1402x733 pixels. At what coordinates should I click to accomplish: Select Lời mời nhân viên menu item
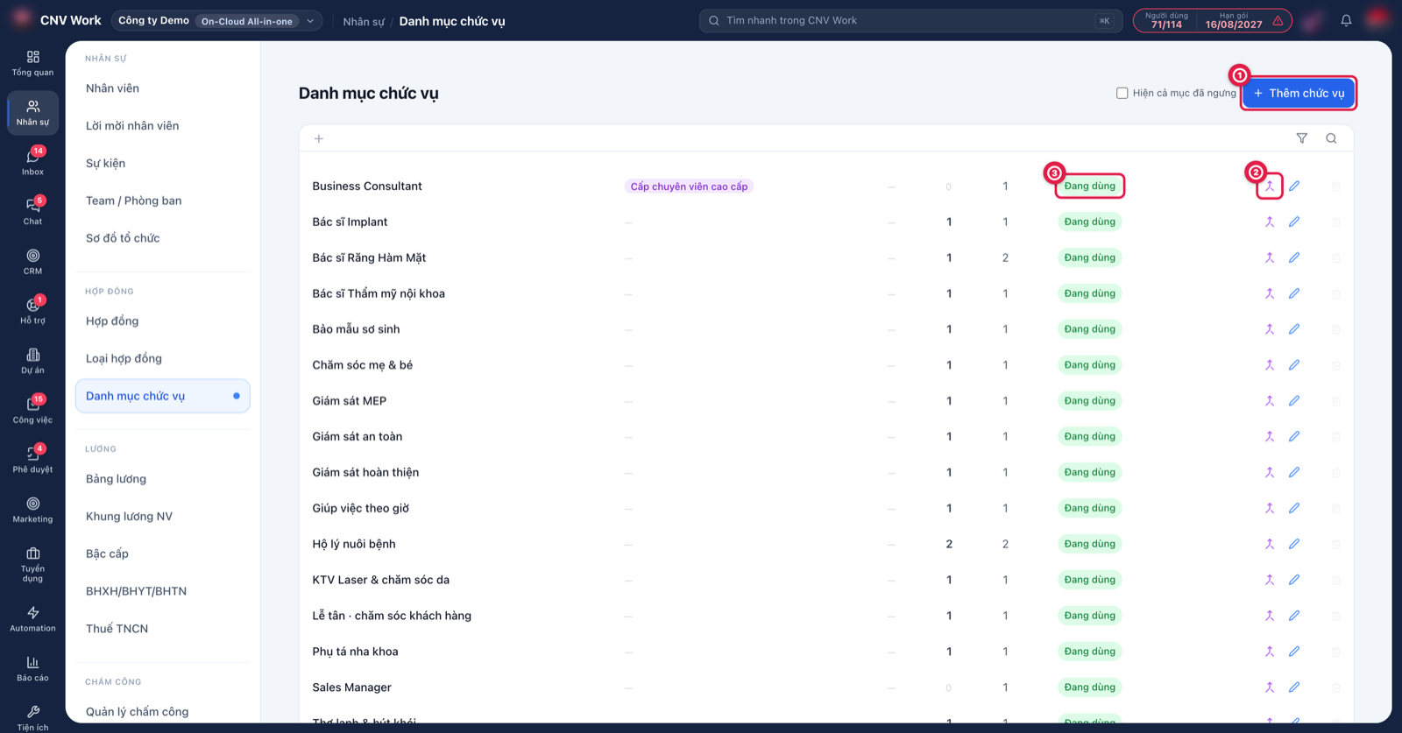[x=132, y=125]
